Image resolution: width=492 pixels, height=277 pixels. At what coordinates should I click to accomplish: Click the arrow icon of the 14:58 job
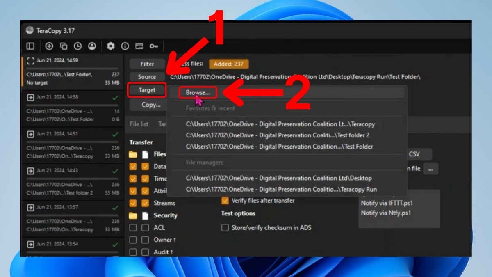coord(30,97)
